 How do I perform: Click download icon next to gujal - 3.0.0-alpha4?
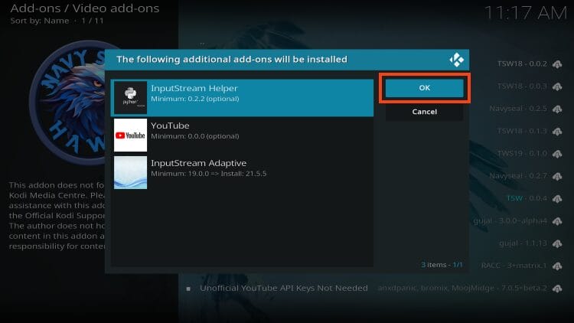pos(557,221)
